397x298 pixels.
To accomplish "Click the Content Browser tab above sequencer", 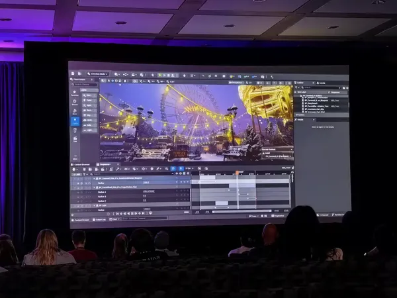I will coord(81,164).
